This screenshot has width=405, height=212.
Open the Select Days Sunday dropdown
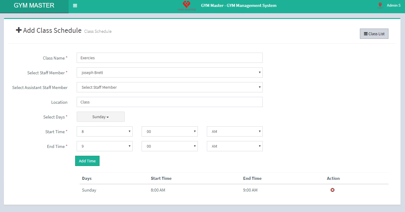pos(100,117)
